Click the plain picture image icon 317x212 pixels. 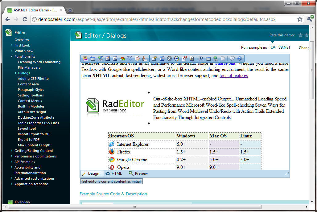(x=115, y=59)
